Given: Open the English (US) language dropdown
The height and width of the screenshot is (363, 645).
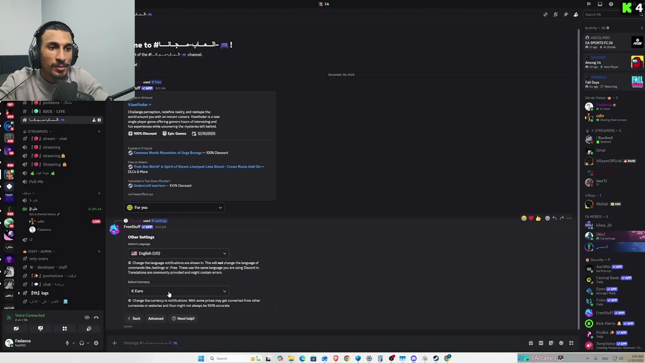Looking at the screenshot, I should pos(178,254).
